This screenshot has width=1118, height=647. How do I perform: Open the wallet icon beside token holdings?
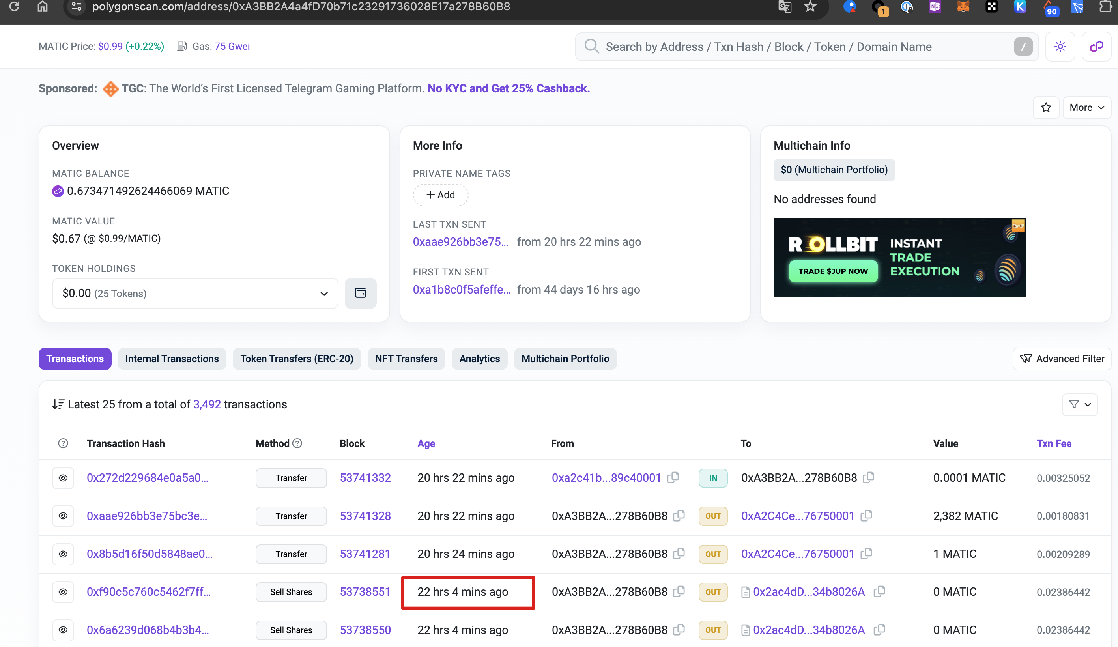[x=360, y=294]
